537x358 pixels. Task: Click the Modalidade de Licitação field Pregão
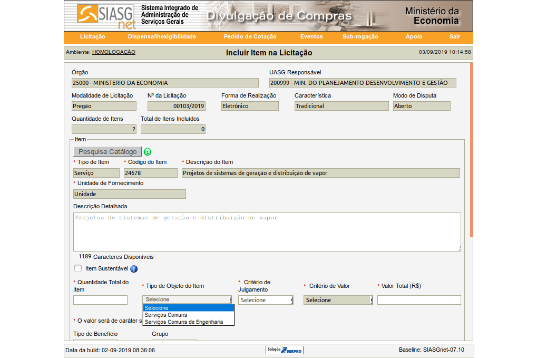[104, 106]
